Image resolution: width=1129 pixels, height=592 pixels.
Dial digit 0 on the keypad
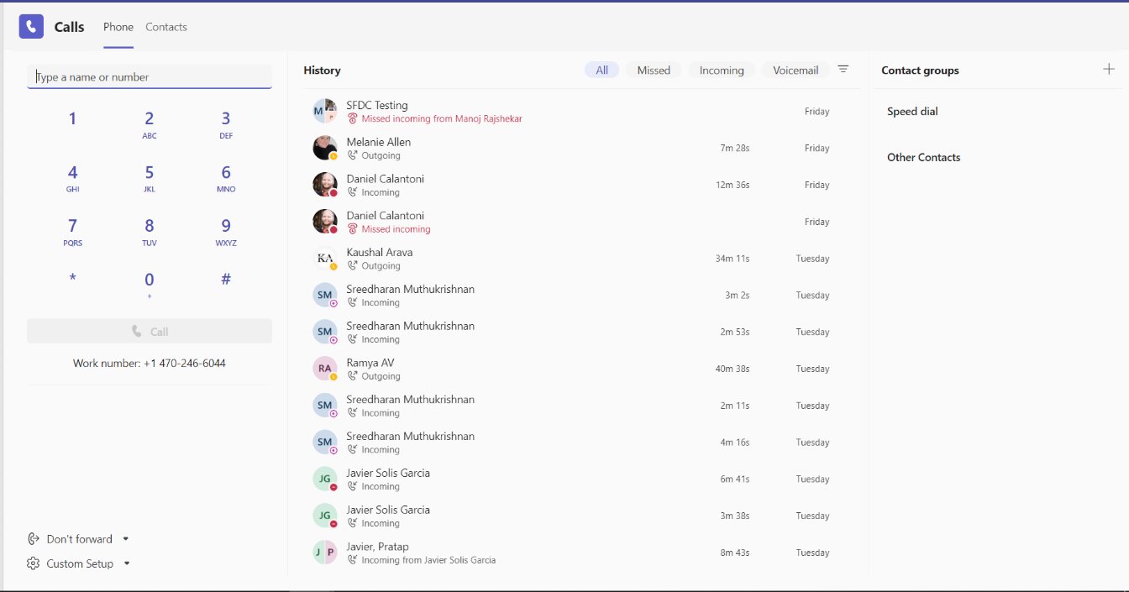pyautogui.click(x=150, y=285)
